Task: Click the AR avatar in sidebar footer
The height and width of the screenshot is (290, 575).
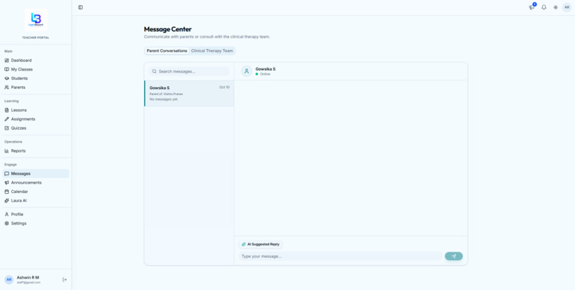Action: click(x=9, y=280)
